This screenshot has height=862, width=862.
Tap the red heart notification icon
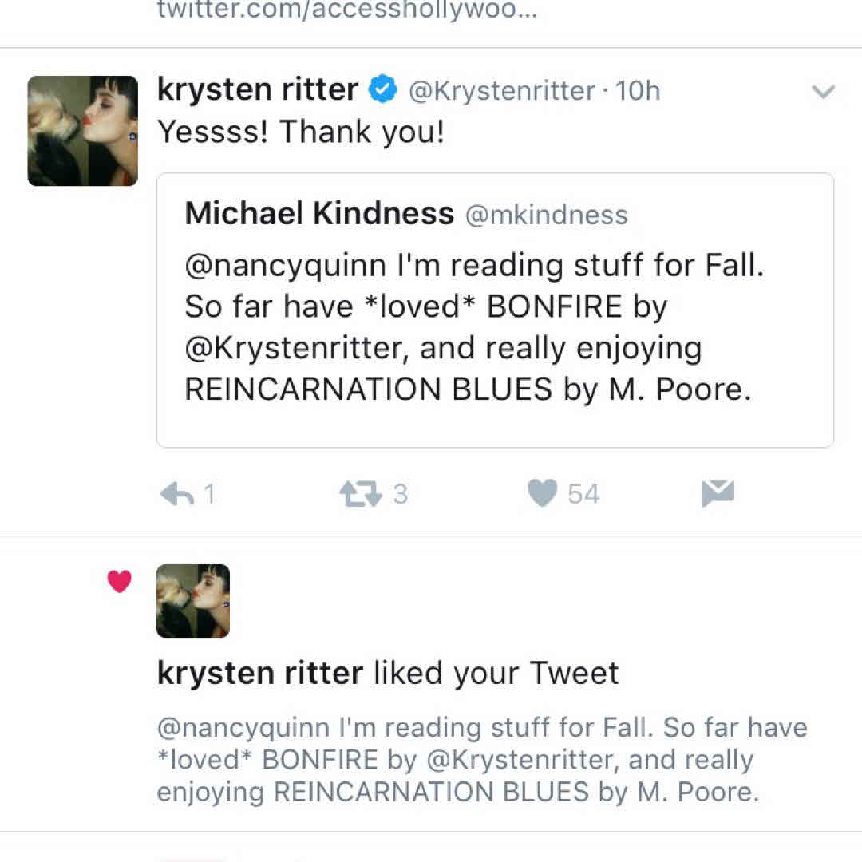click(119, 582)
